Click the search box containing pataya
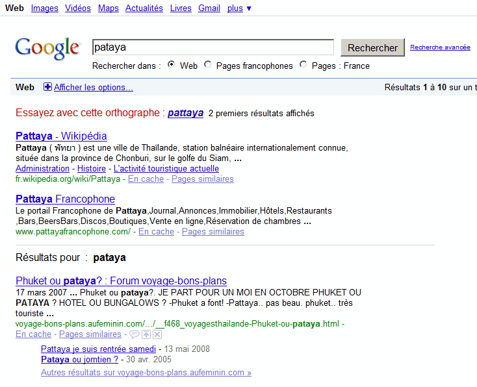Viewport: 477px width, 387px height. click(213, 47)
